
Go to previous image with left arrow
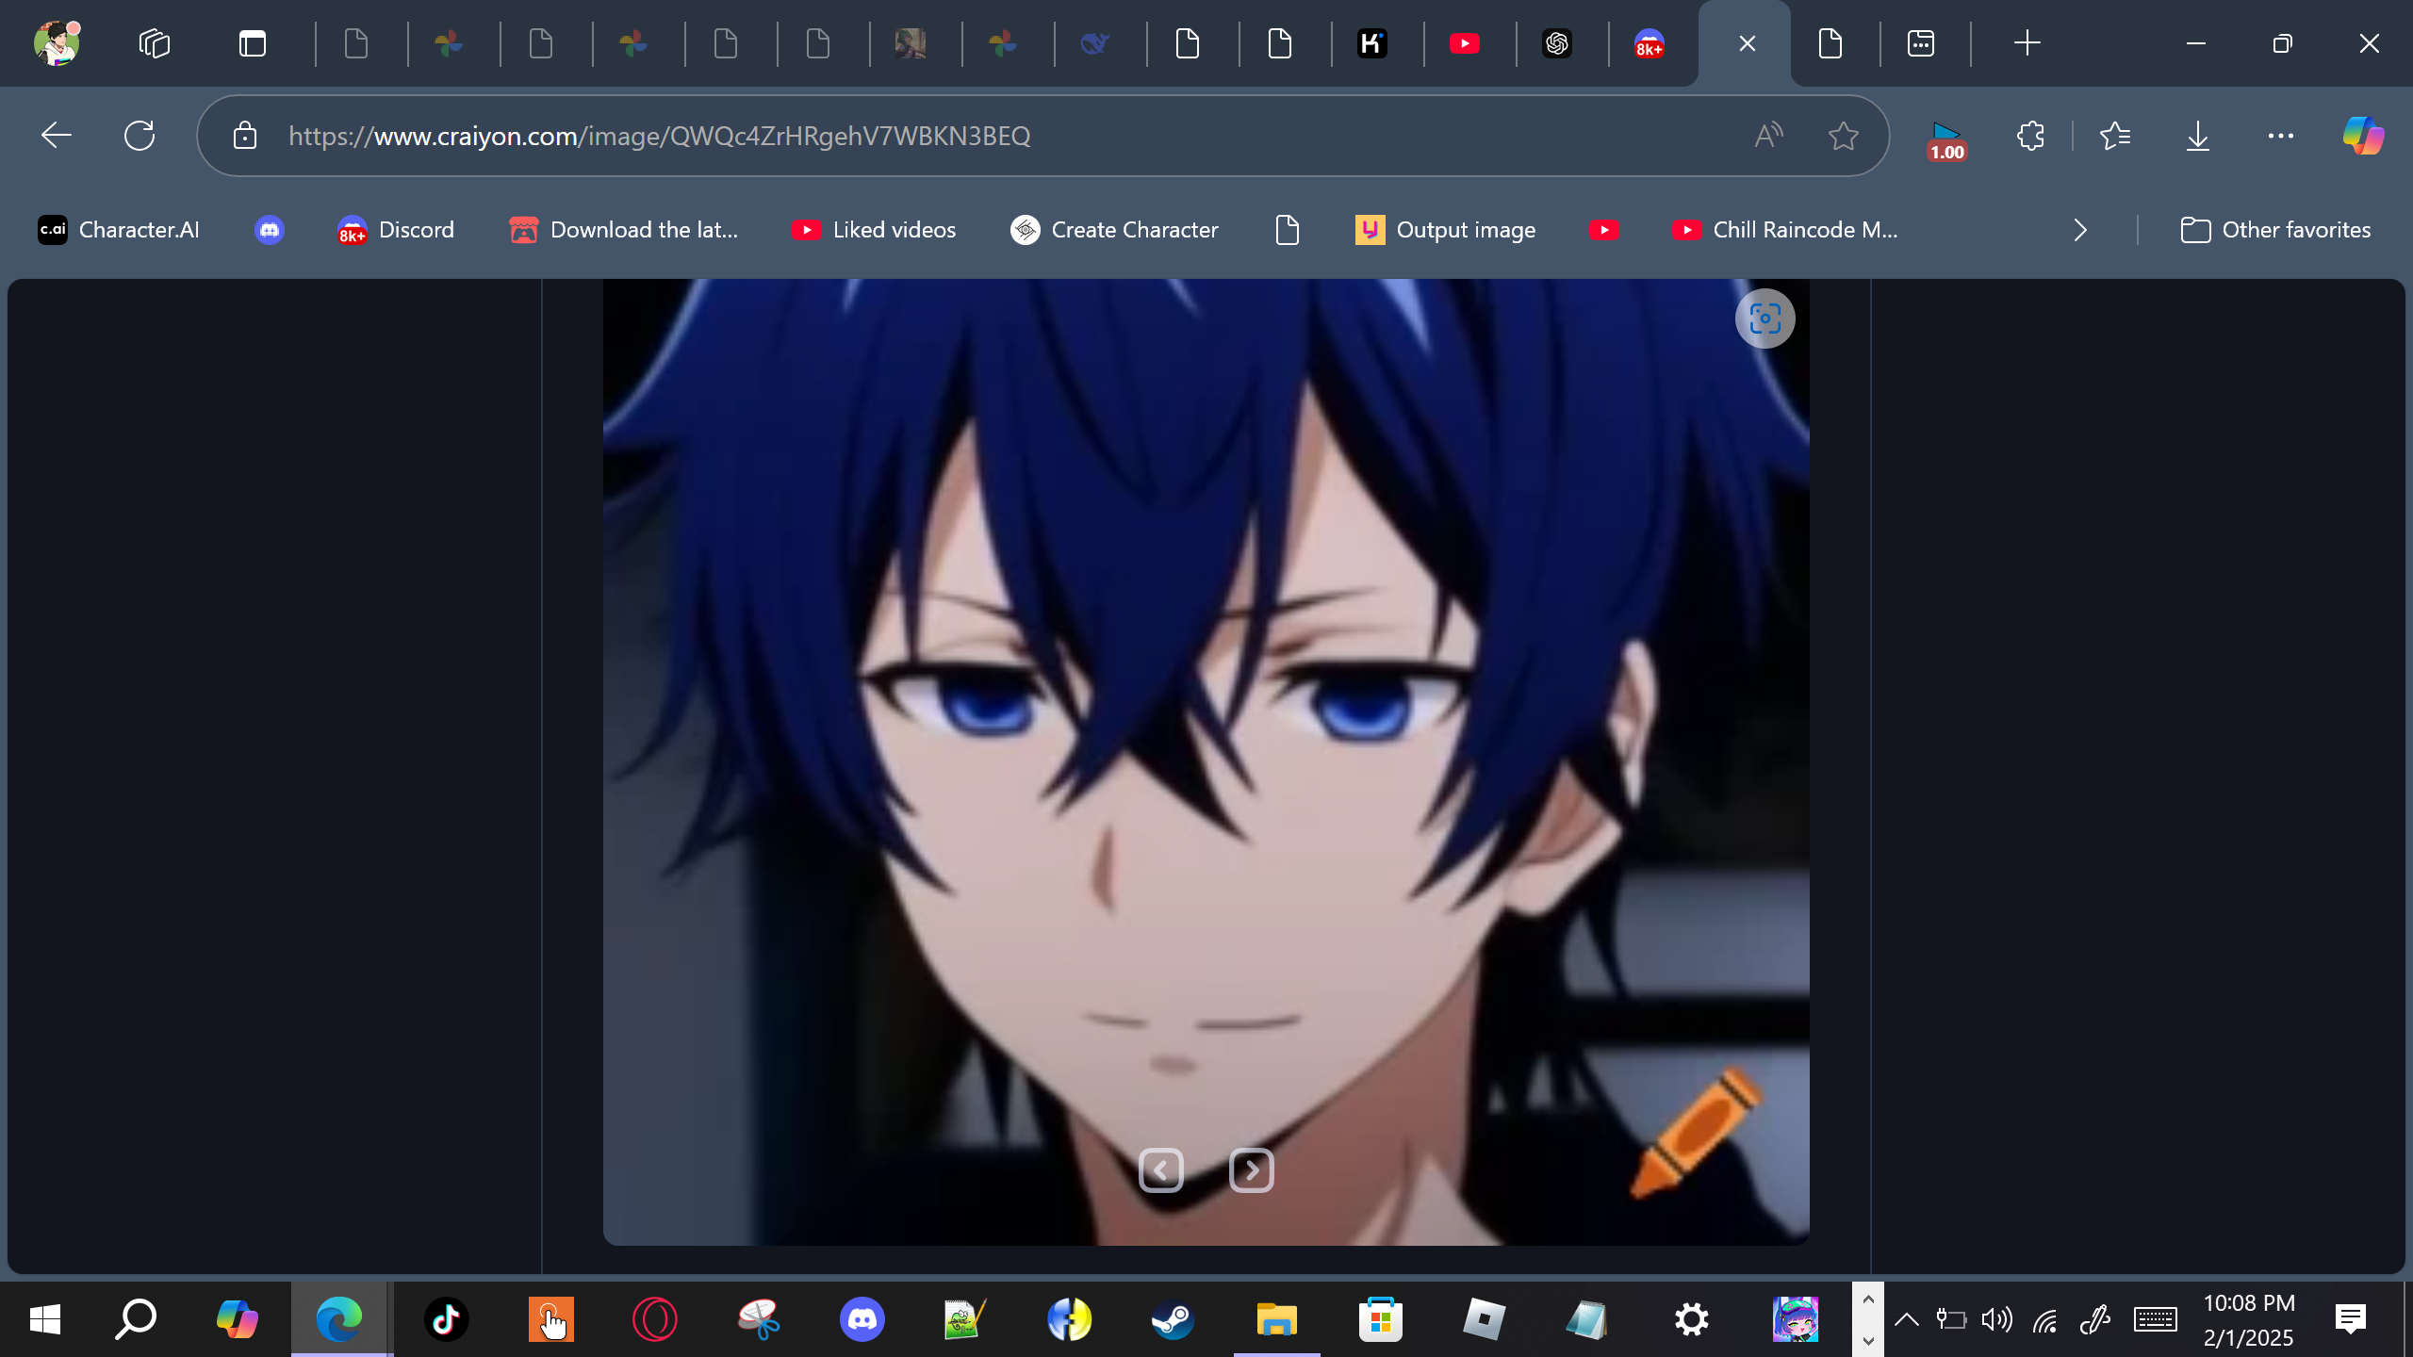(1160, 1170)
